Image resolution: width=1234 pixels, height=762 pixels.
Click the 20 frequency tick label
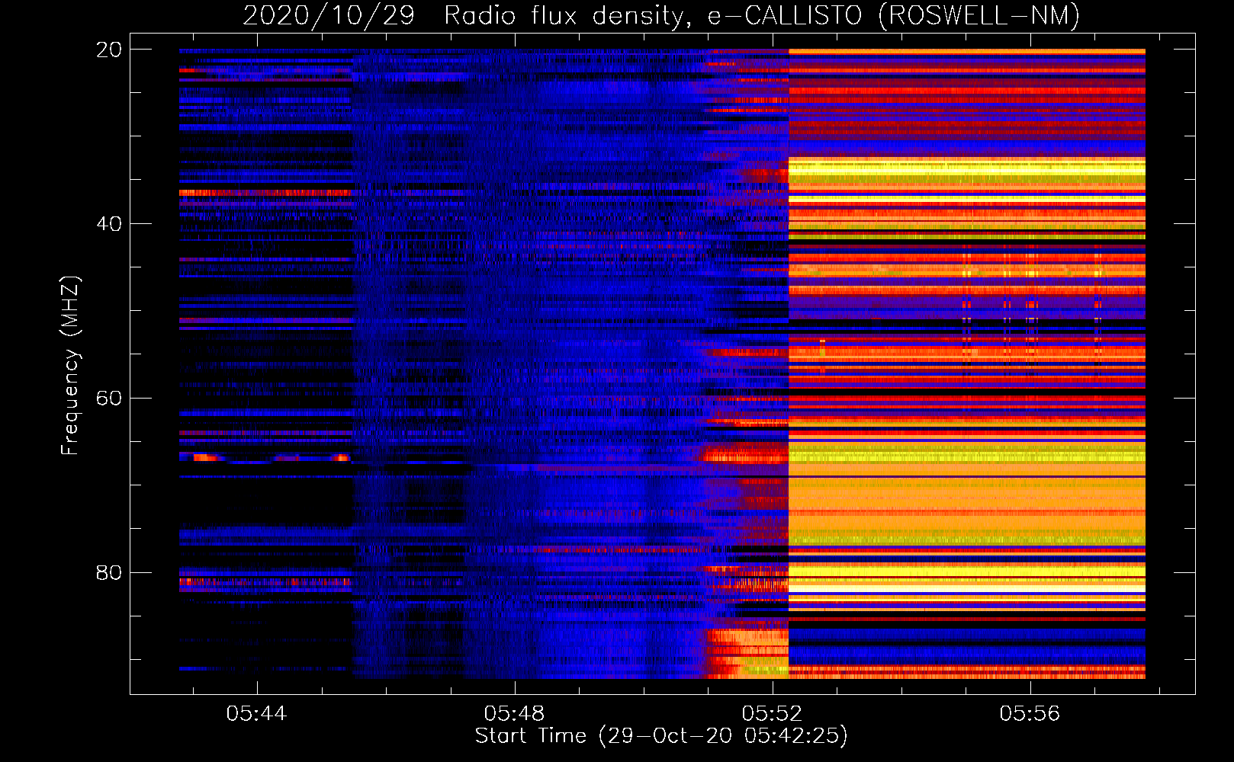108,50
